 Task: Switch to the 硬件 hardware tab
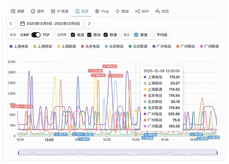point(38,11)
